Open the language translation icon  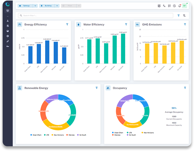(164, 6)
